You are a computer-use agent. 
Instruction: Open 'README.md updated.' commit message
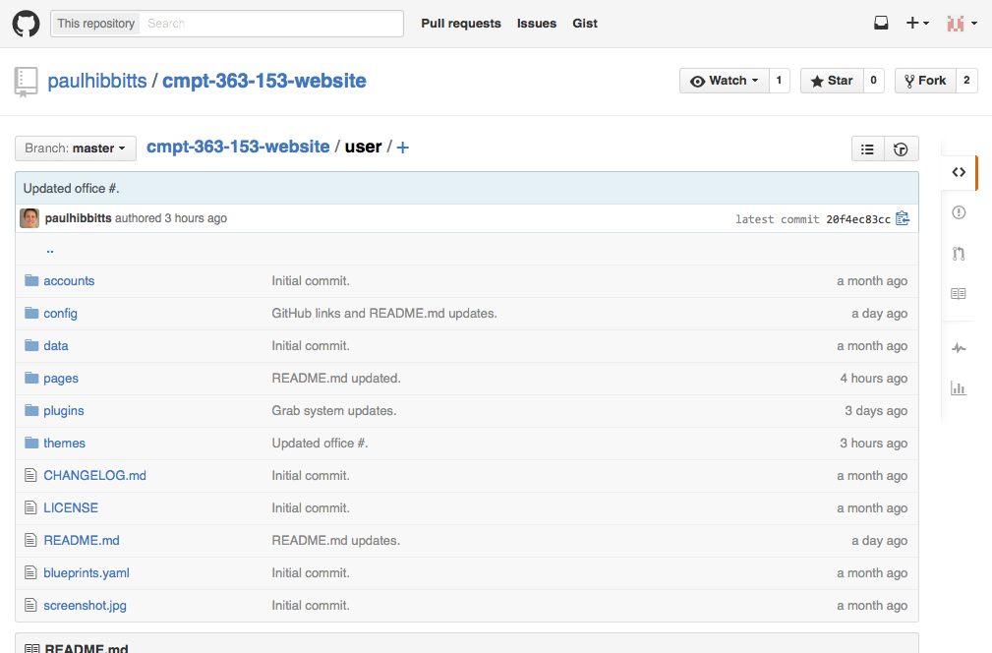[336, 379]
